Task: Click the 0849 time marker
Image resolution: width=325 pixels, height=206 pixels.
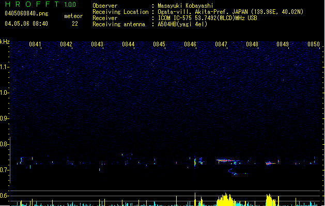Action: [283, 44]
